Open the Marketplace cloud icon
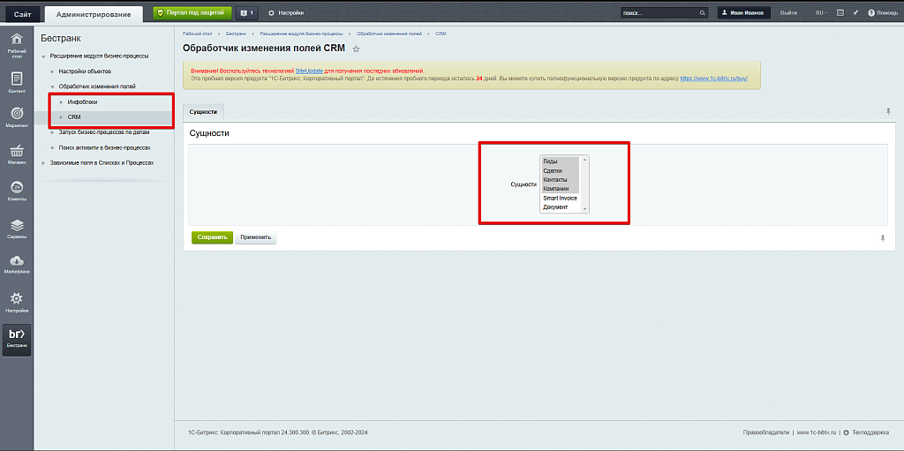Screen dimensions: 904x451 coord(16,263)
